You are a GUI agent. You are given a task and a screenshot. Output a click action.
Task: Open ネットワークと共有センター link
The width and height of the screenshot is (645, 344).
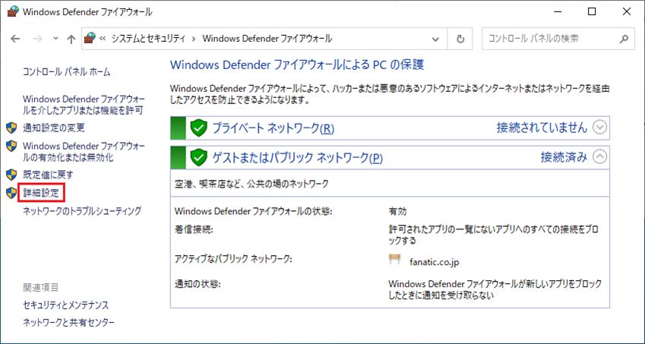point(68,323)
